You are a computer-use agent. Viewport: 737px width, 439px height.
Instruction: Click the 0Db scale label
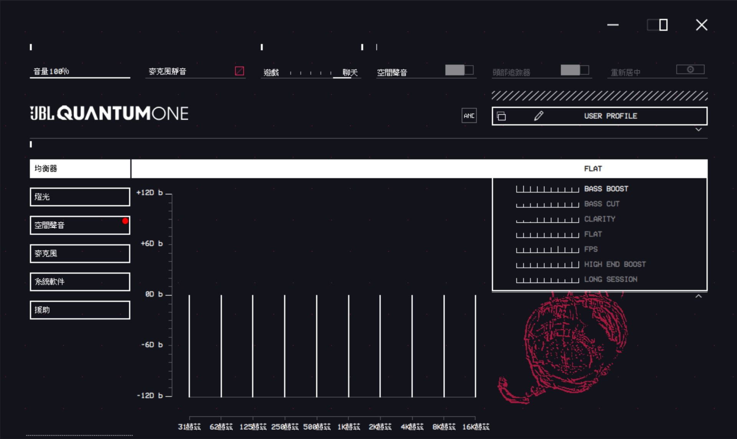pos(154,294)
